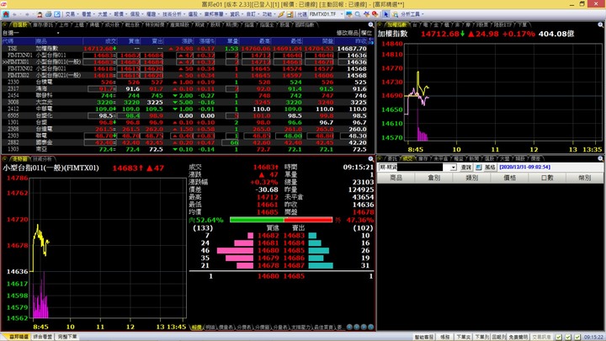Expand the 代碼 FIMTX01.TF combo box arrow

click(342, 14)
